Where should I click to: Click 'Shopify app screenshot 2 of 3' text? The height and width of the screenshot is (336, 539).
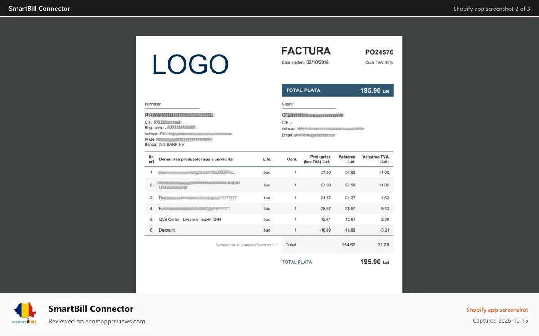[491, 9]
